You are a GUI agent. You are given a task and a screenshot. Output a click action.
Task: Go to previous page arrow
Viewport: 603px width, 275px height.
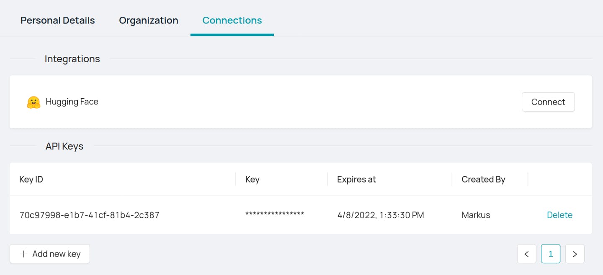point(527,254)
